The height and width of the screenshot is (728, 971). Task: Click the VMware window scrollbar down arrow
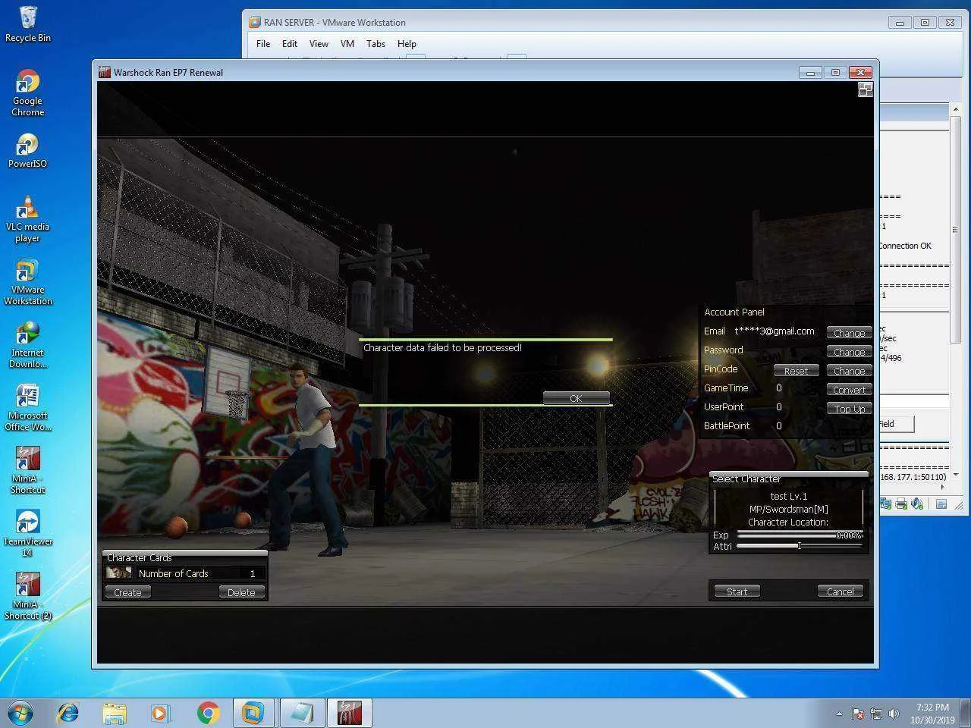(x=955, y=475)
